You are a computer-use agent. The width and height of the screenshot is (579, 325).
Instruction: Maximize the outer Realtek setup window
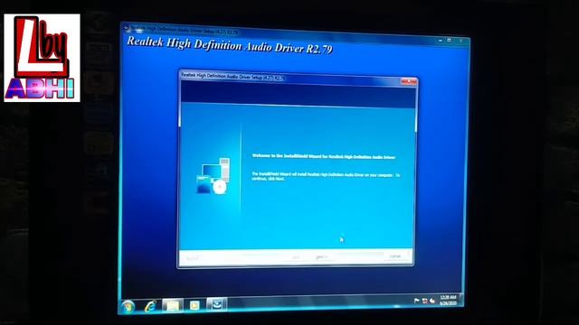(x=449, y=40)
